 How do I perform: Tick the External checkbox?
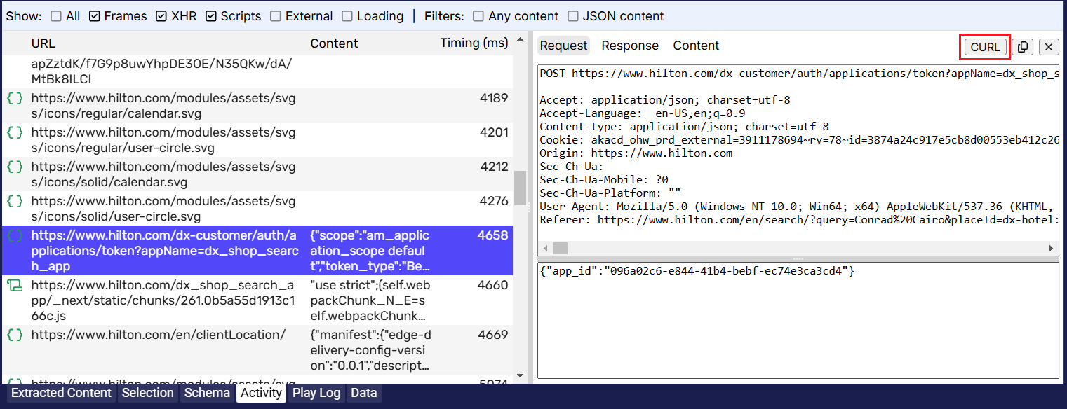[276, 16]
